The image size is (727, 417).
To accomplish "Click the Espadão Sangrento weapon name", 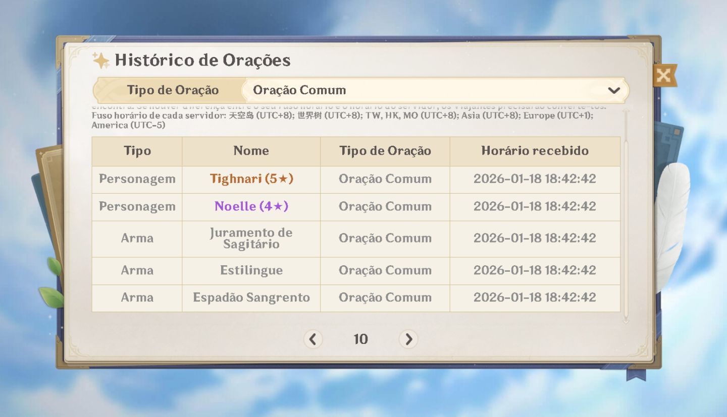I will coord(251,297).
